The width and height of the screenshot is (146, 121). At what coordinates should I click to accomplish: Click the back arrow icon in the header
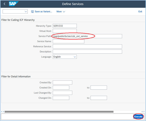point(4,4)
